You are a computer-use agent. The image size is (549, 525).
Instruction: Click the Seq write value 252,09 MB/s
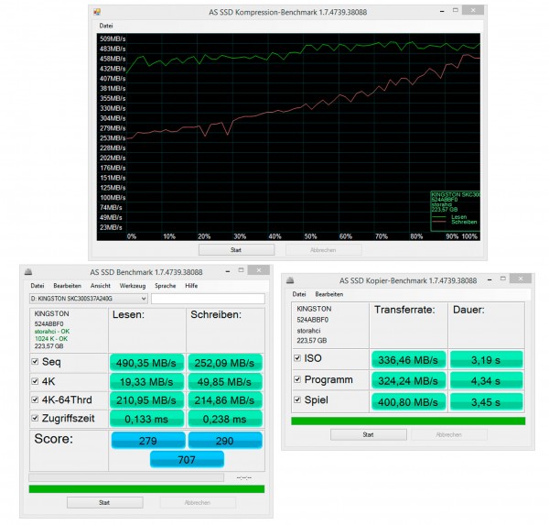[225, 363]
